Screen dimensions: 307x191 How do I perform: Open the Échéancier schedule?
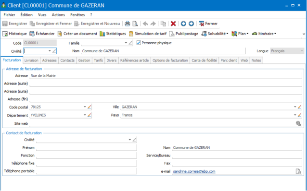click(42, 34)
